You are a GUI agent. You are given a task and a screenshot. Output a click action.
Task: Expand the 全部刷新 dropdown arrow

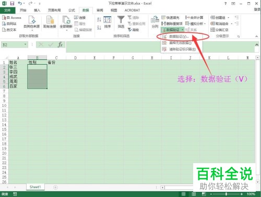(66, 30)
